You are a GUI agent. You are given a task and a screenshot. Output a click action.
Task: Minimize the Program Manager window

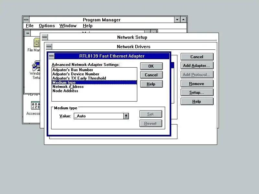pos(177,20)
